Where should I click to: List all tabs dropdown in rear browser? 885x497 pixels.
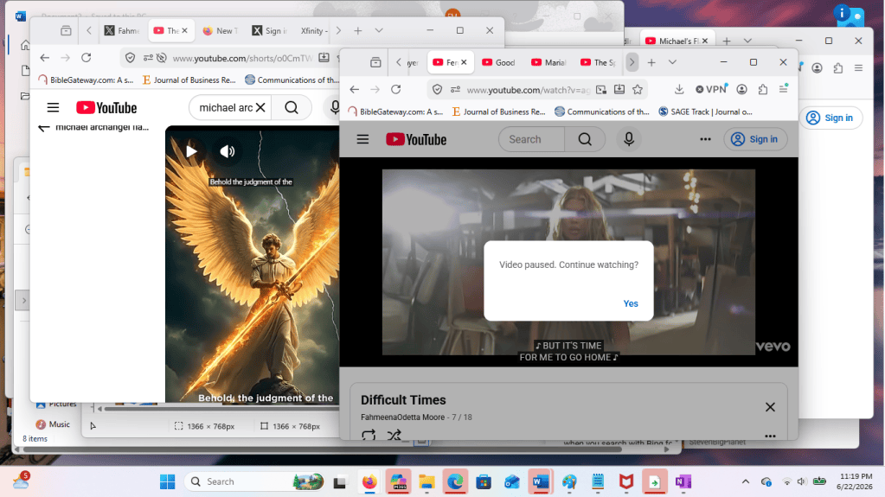tap(747, 41)
